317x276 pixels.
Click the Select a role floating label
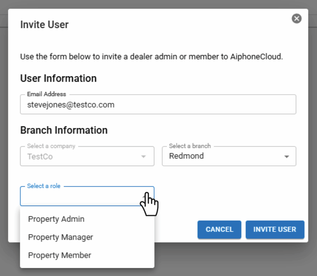[x=44, y=186]
